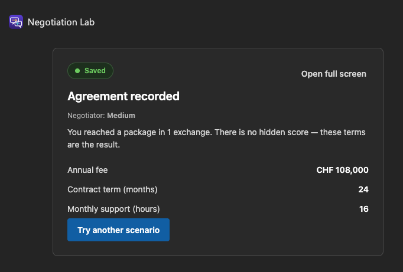Click the Negotiation Lab app icon
This screenshot has width=403, height=272.
pos(16,22)
